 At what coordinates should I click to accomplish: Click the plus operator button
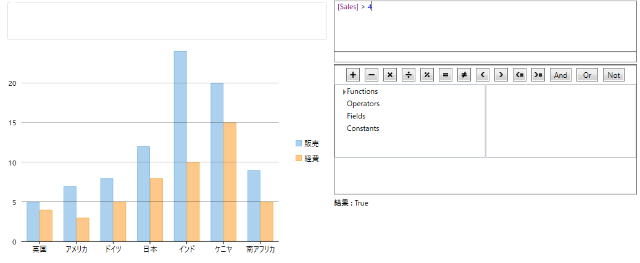click(x=353, y=75)
